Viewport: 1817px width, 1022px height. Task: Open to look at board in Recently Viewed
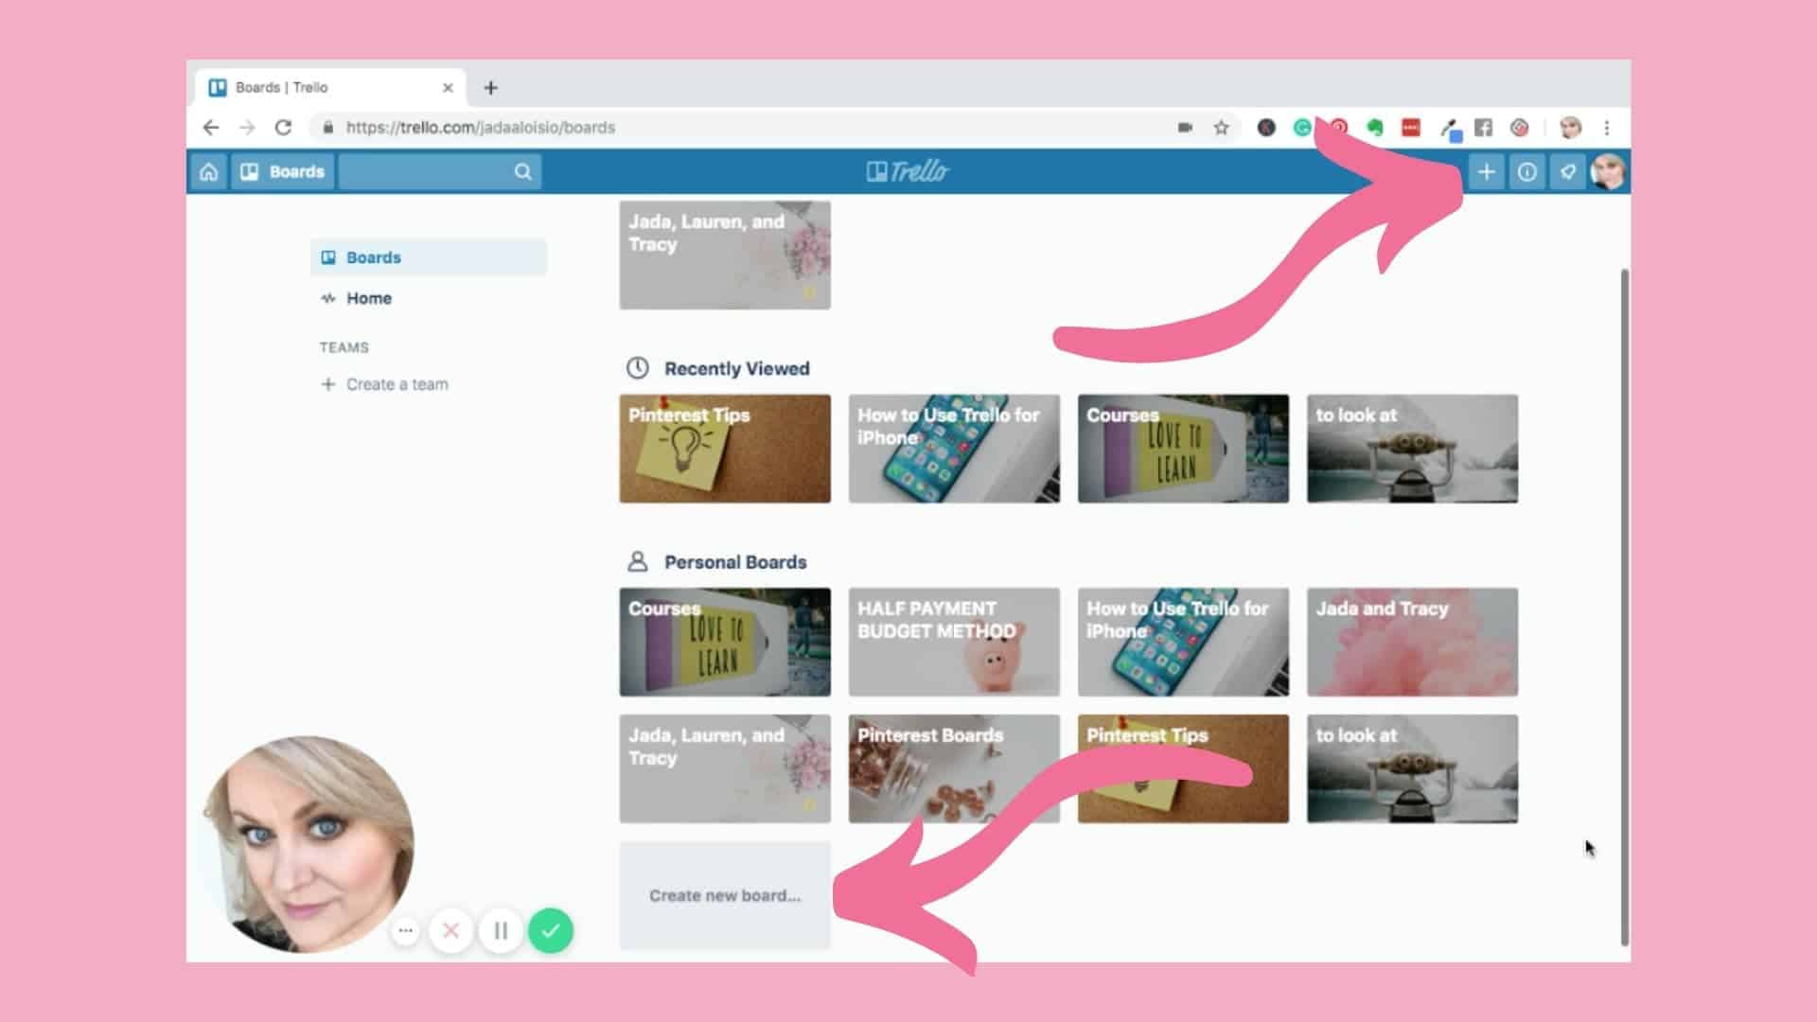click(1412, 449)
